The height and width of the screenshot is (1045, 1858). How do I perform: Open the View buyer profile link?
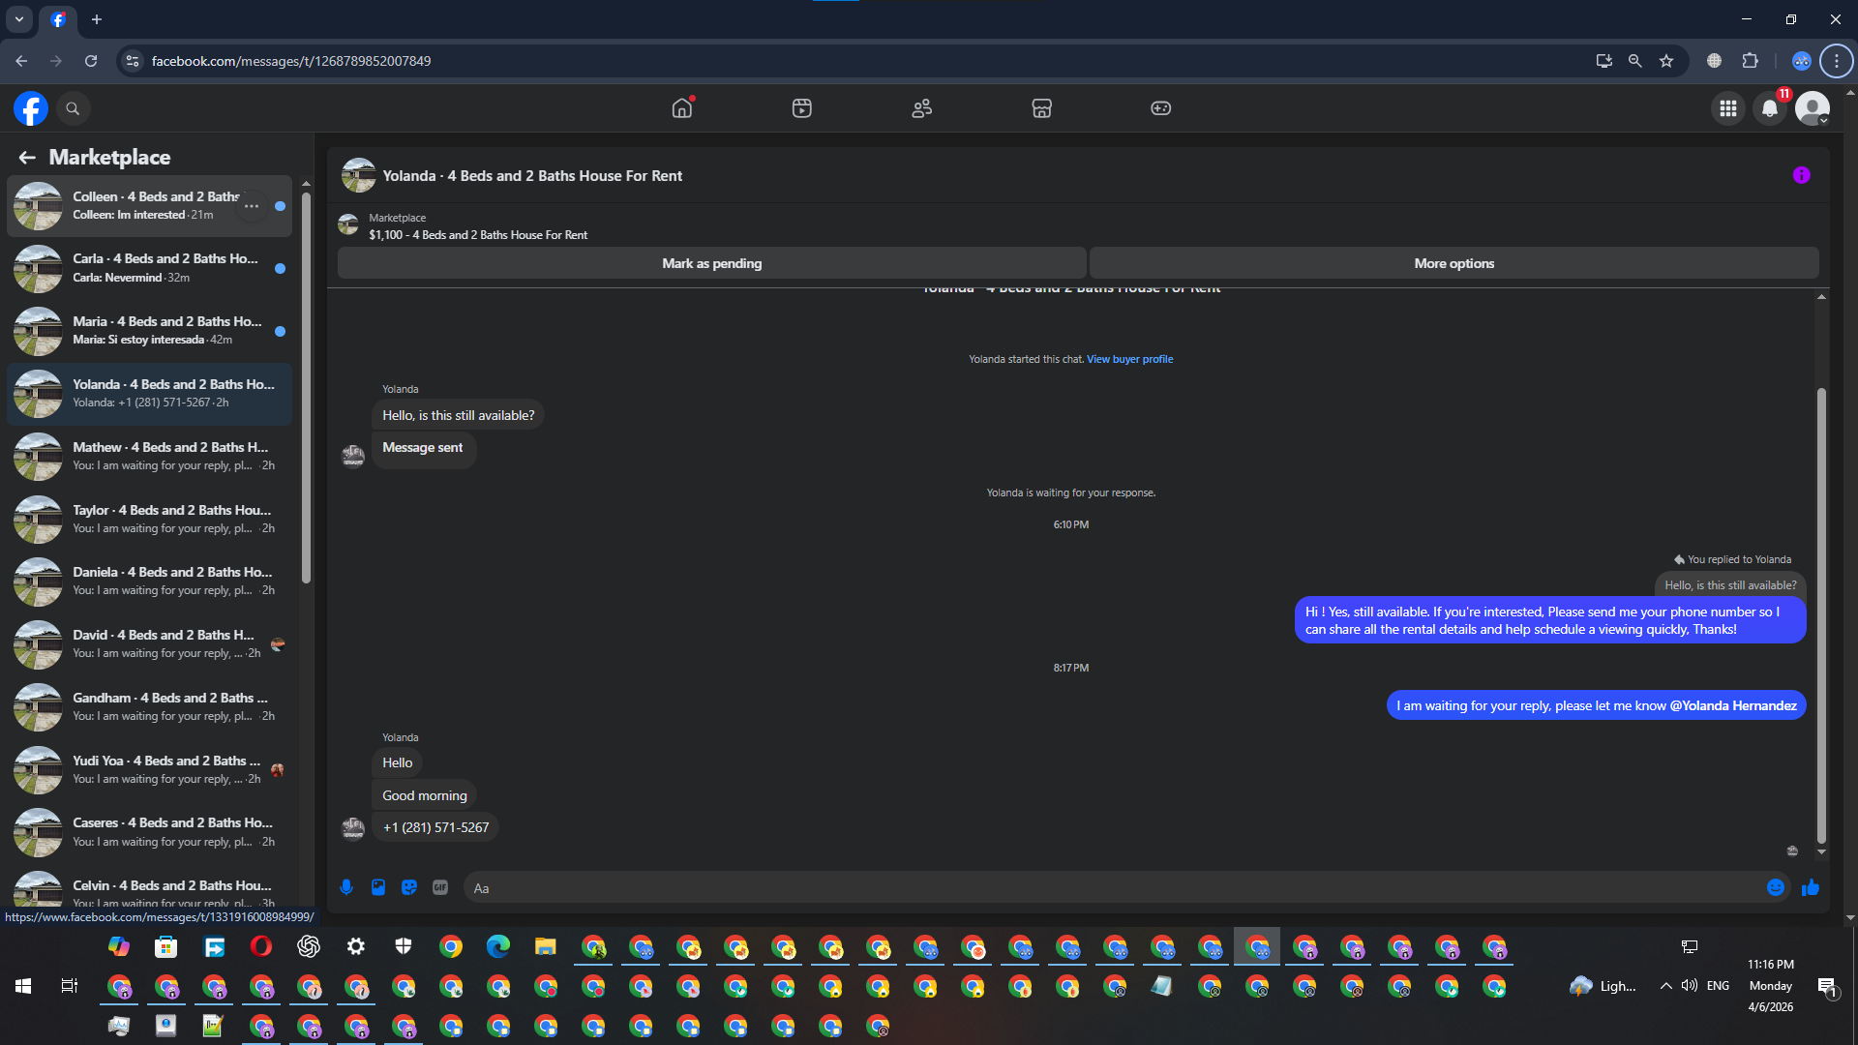tap(1129, 359)
